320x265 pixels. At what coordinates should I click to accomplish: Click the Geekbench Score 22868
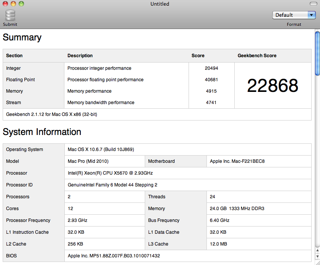pyautogui.click(x=273, y=86)
